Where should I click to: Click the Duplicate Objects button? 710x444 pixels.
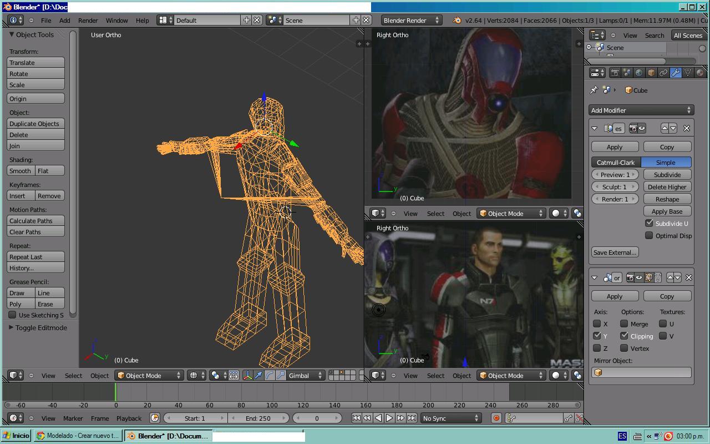click(x=35, y=124)
